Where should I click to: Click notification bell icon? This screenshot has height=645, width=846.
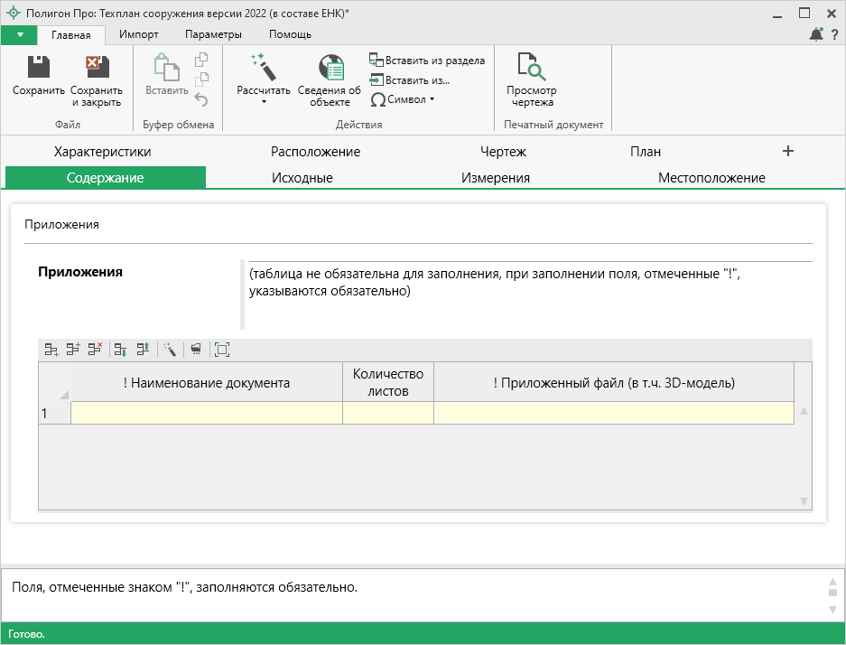click(816, 34)
